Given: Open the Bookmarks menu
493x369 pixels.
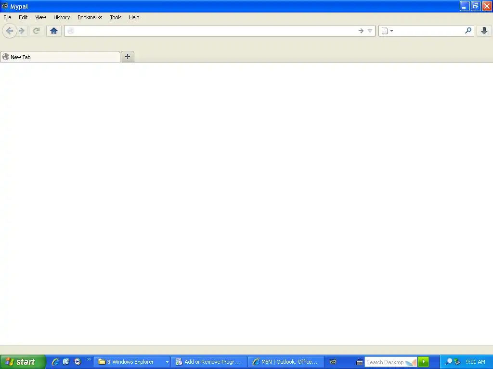Looking at the screenshot, I should (90, 18).
